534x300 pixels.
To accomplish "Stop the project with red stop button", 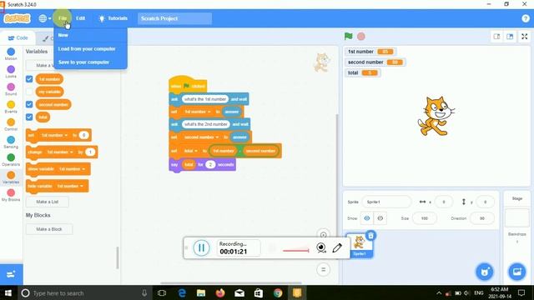I will coord(361,36).
